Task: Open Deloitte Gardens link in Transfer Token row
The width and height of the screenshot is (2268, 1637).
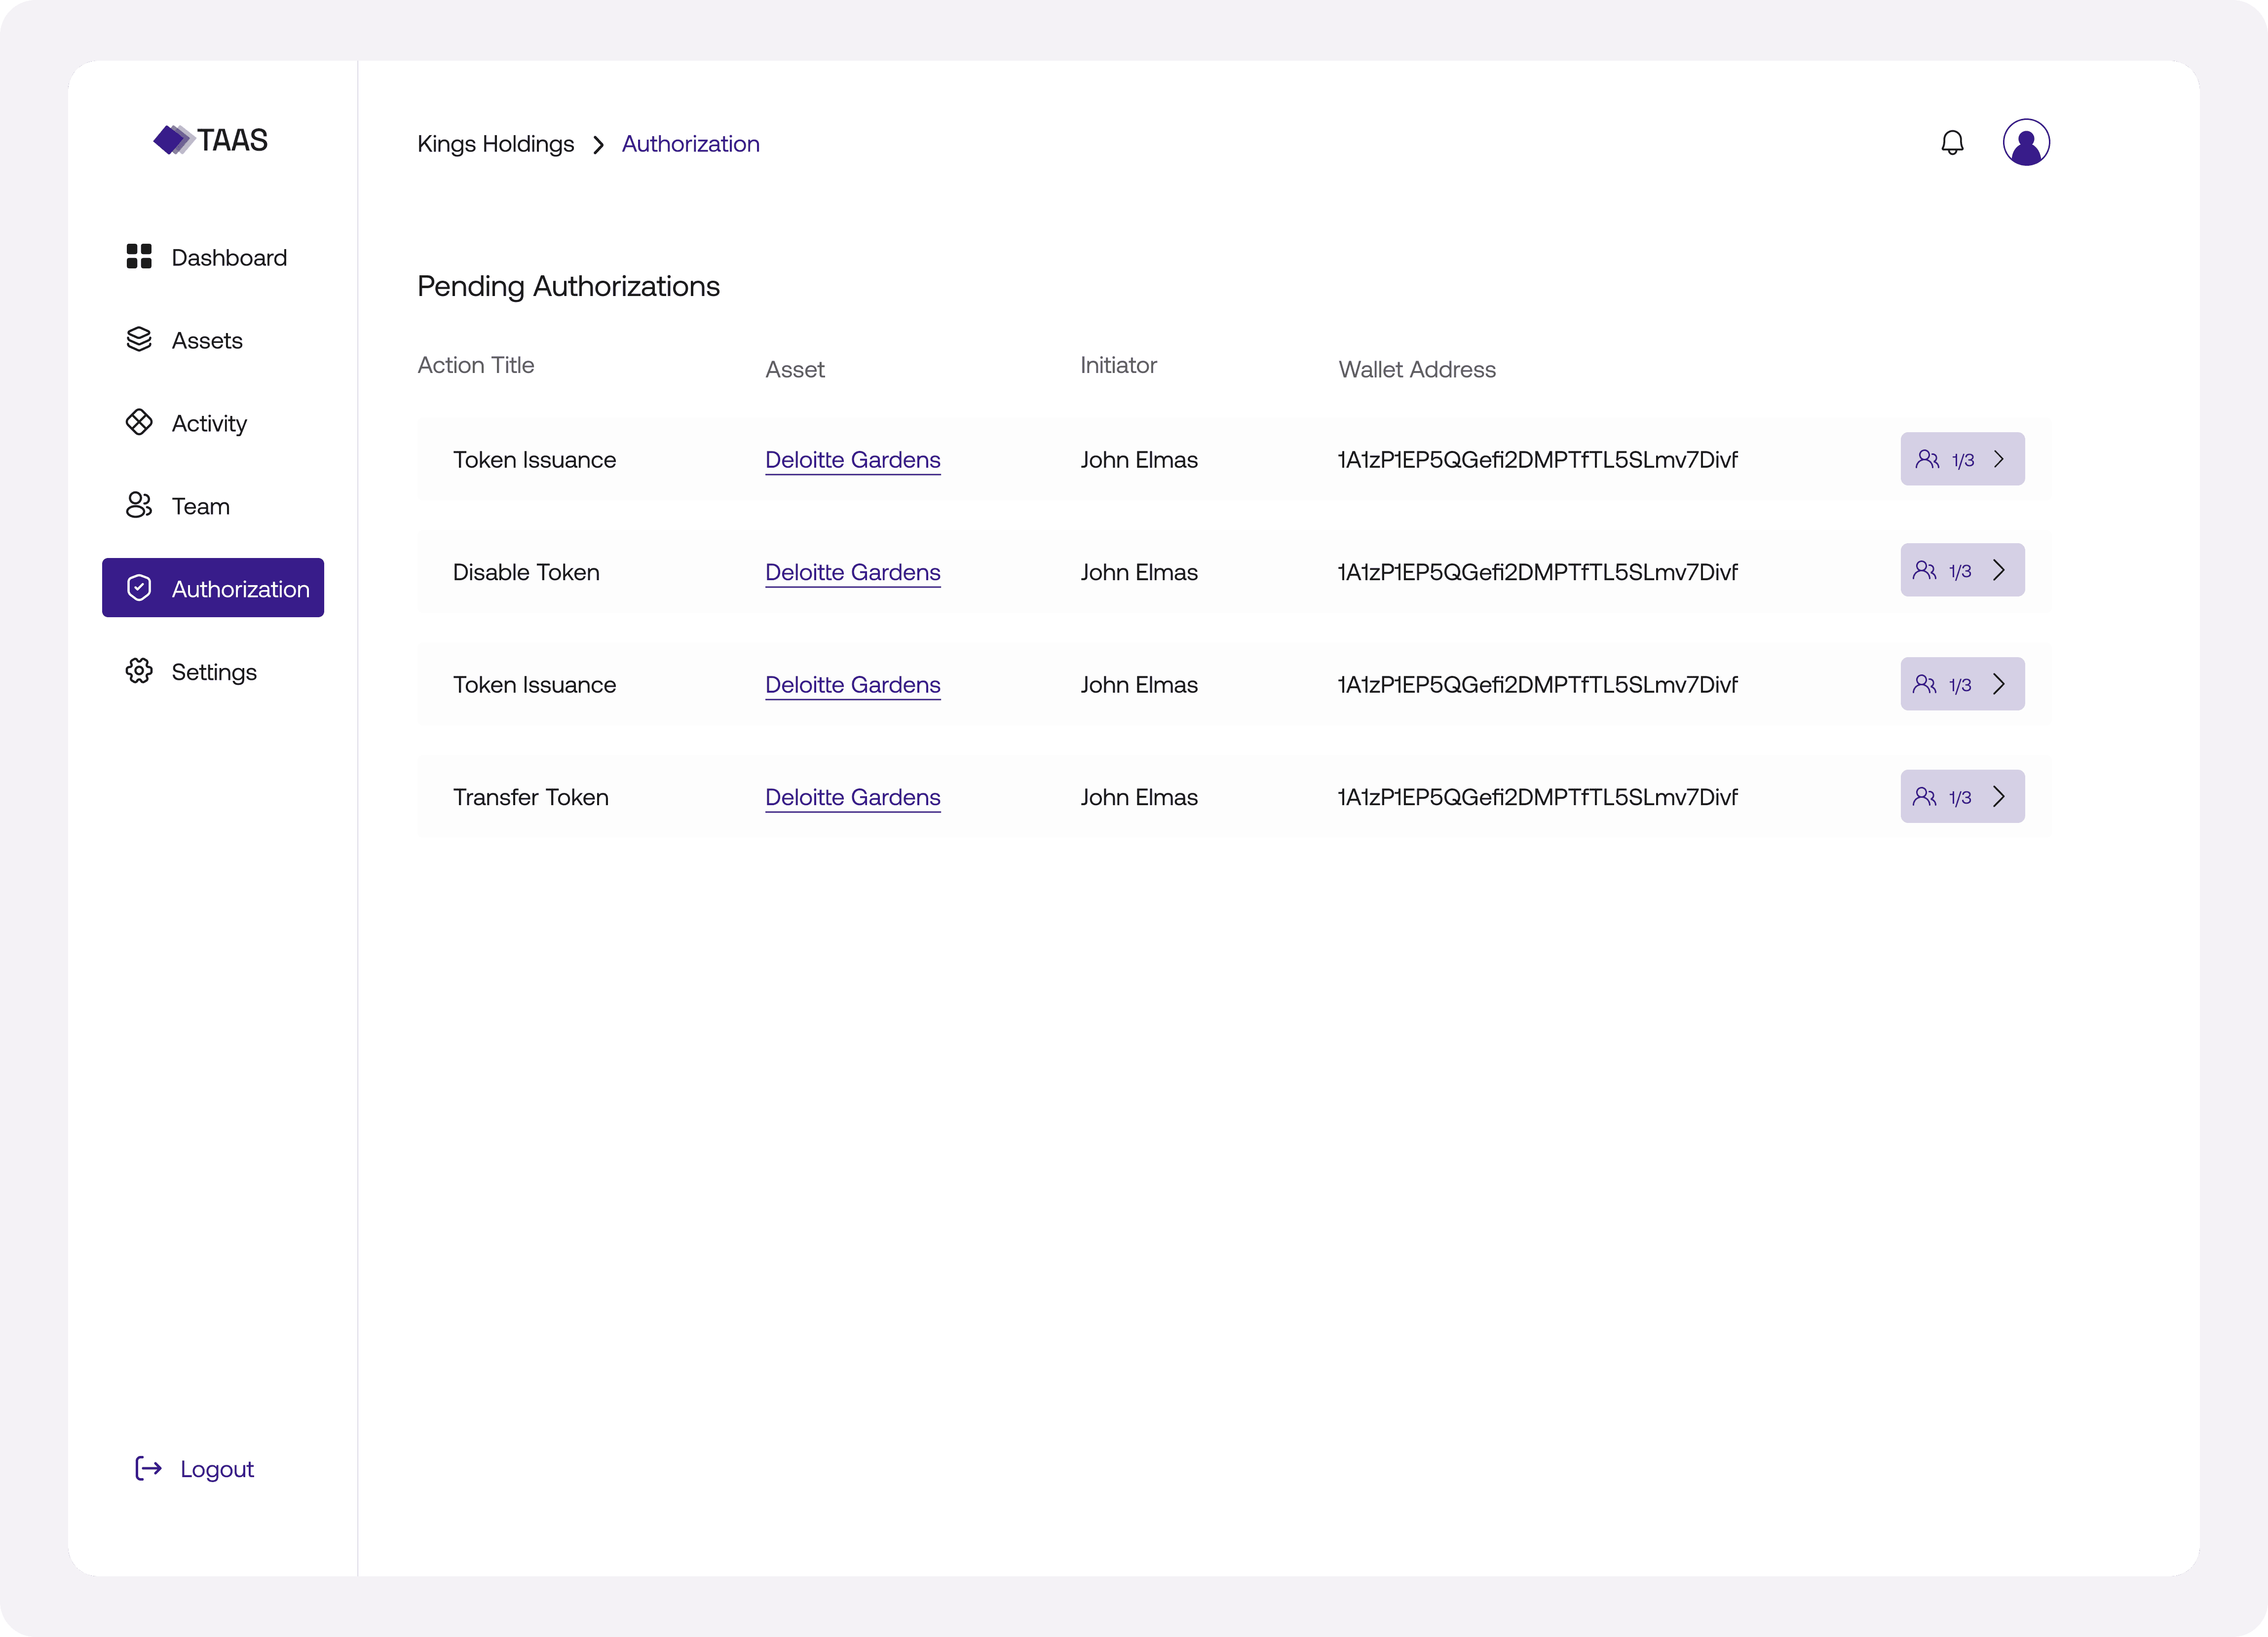Action: 852,797
